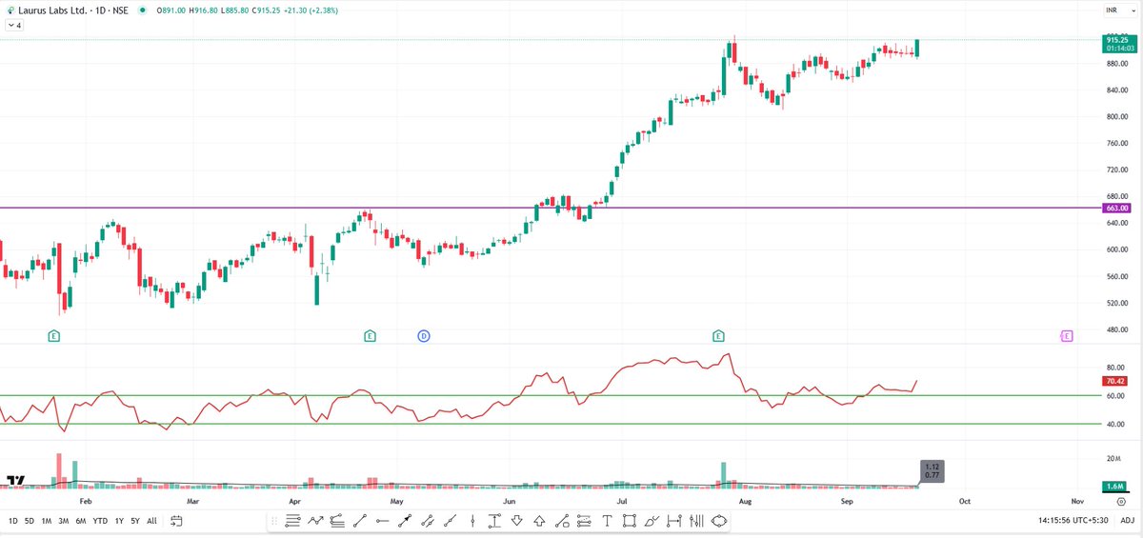Click the lower green RSI band at 40
The image size is (1143, 538).
pyautogui.click(x=551, y=424)
